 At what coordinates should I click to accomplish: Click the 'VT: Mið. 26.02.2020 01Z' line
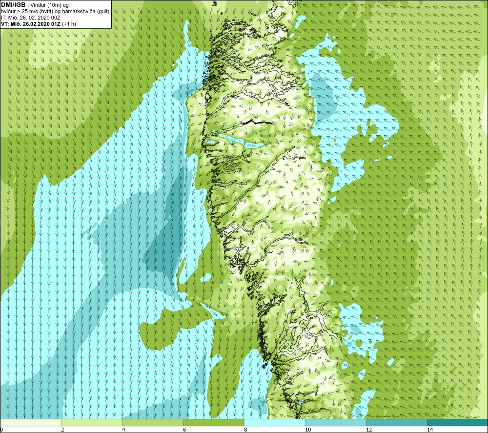click(31, 24)
